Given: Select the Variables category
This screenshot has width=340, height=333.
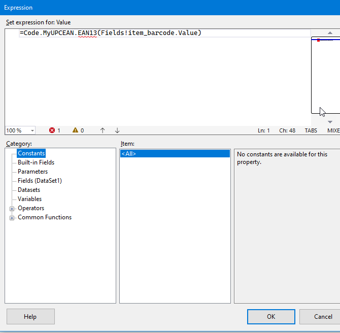Looking at the screenshot, I should 30,198.
